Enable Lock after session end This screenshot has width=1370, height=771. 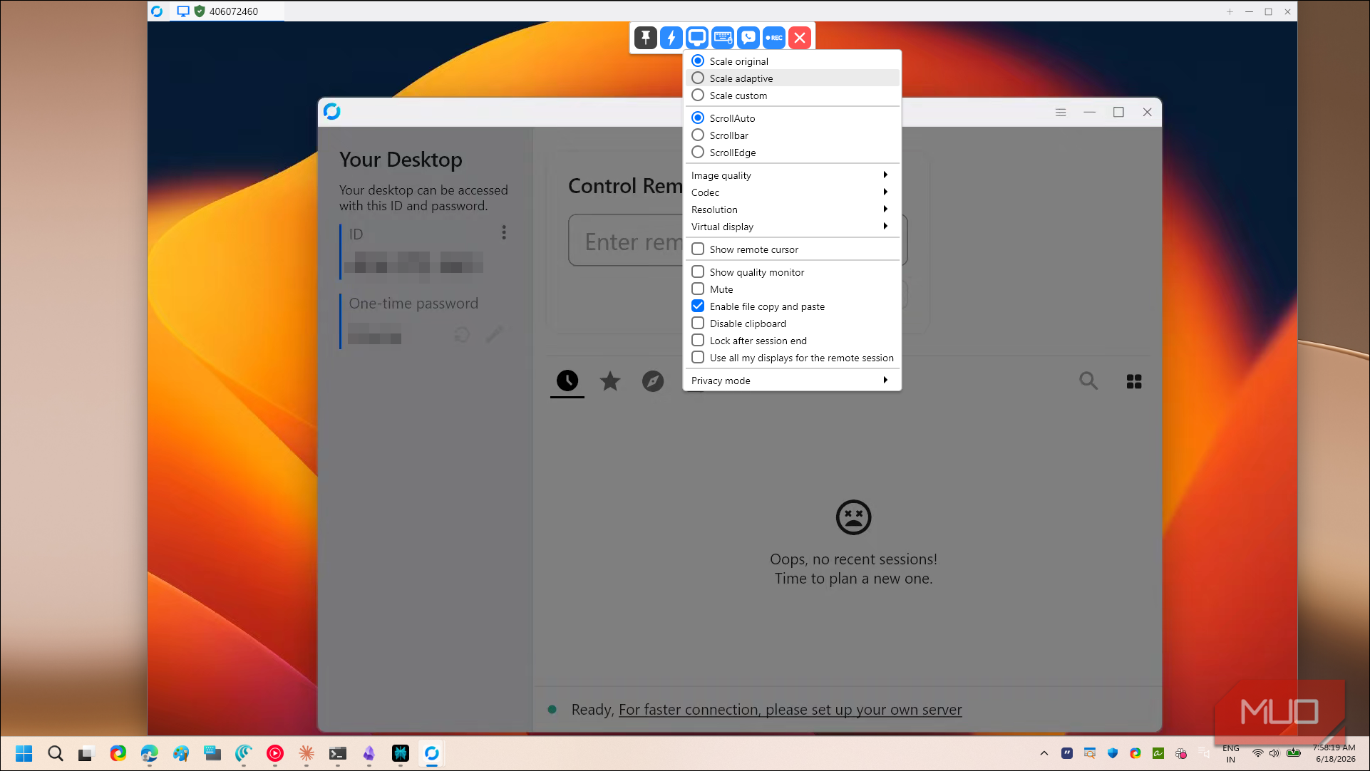coord(792,341)
